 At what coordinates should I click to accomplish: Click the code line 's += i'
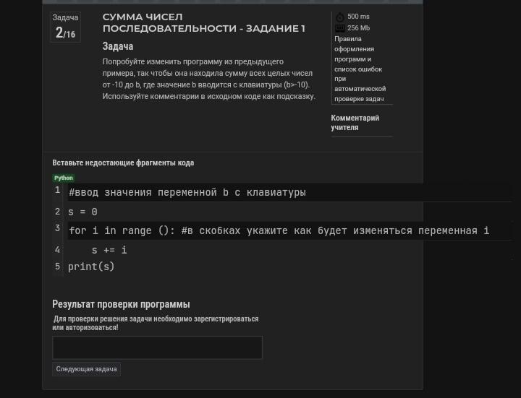coord(109,250)
